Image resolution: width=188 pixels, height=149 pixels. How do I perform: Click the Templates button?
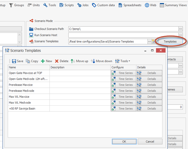pos(170,41)
